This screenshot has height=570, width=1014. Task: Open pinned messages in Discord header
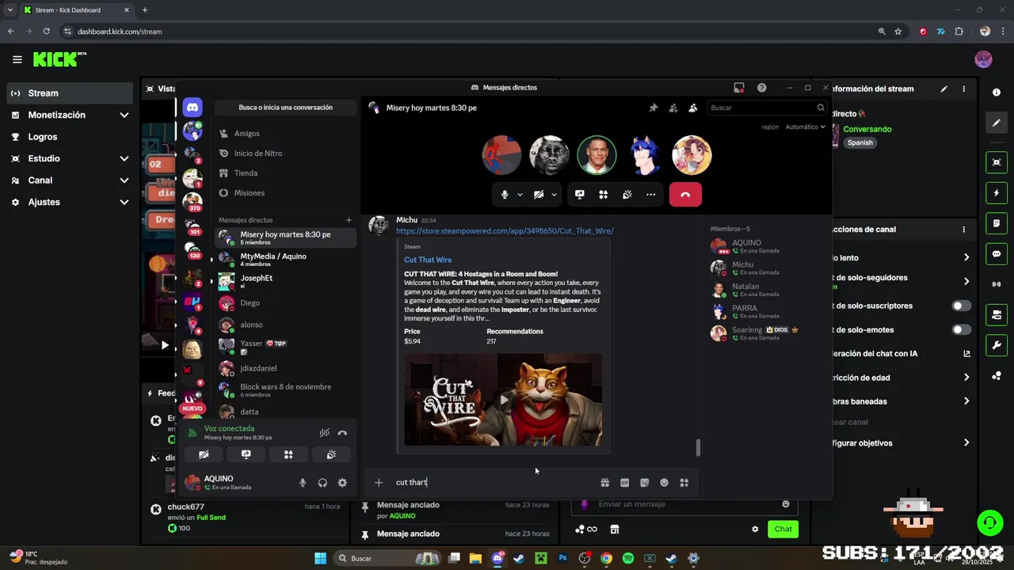(654, 108)
